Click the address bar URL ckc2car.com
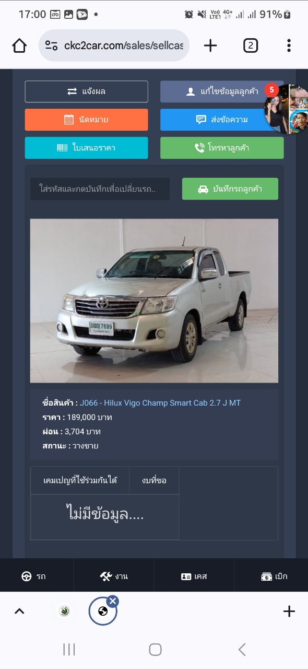This screenshot has height=669, width=308. point(124,45)
